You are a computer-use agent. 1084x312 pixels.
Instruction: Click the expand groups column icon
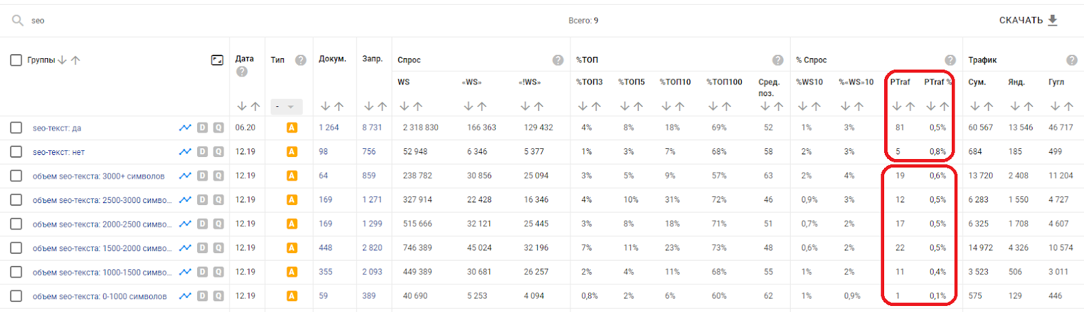[x=217, y=60]
